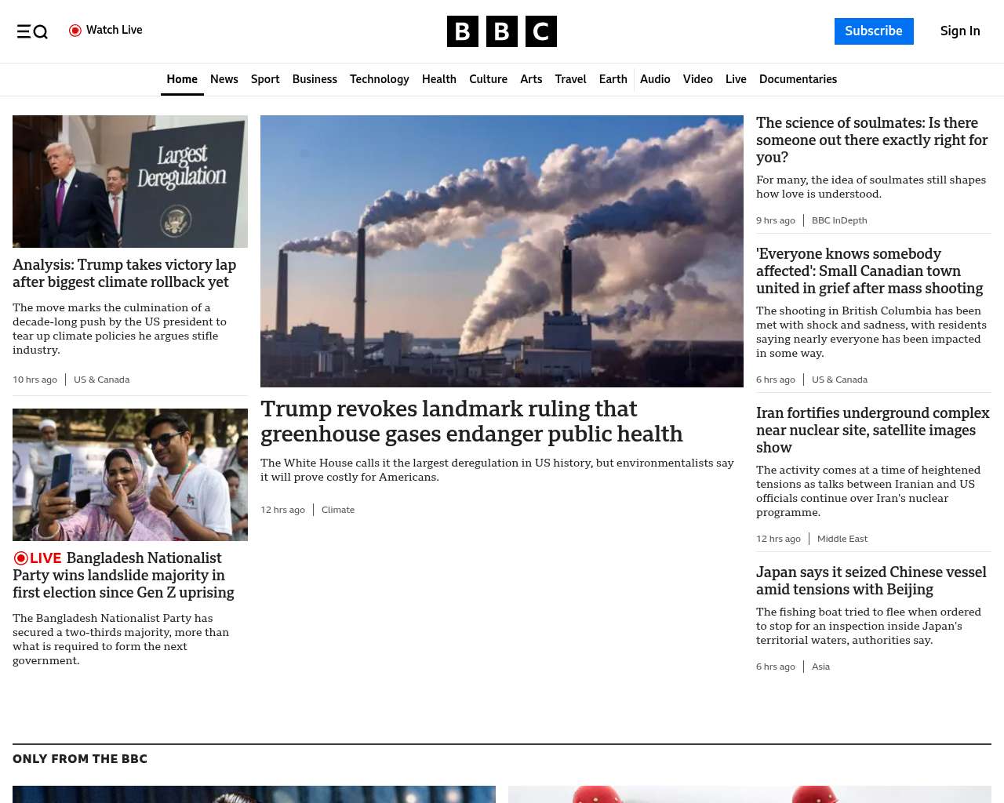Open the Culture section
The height and width of the screenshot is (803, 1004).
(x=488, y=79)
